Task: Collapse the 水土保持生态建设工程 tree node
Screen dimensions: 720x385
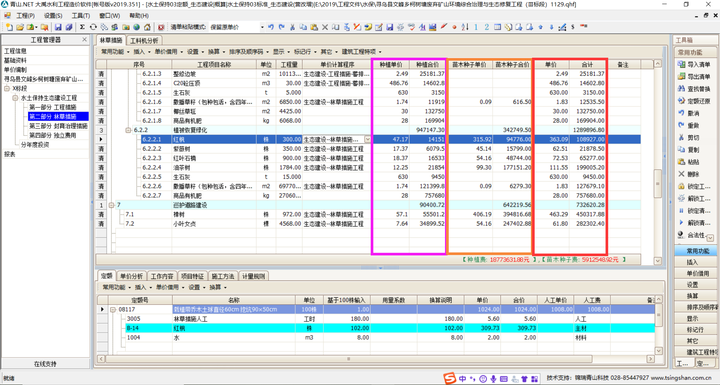Action: [15, 98]
